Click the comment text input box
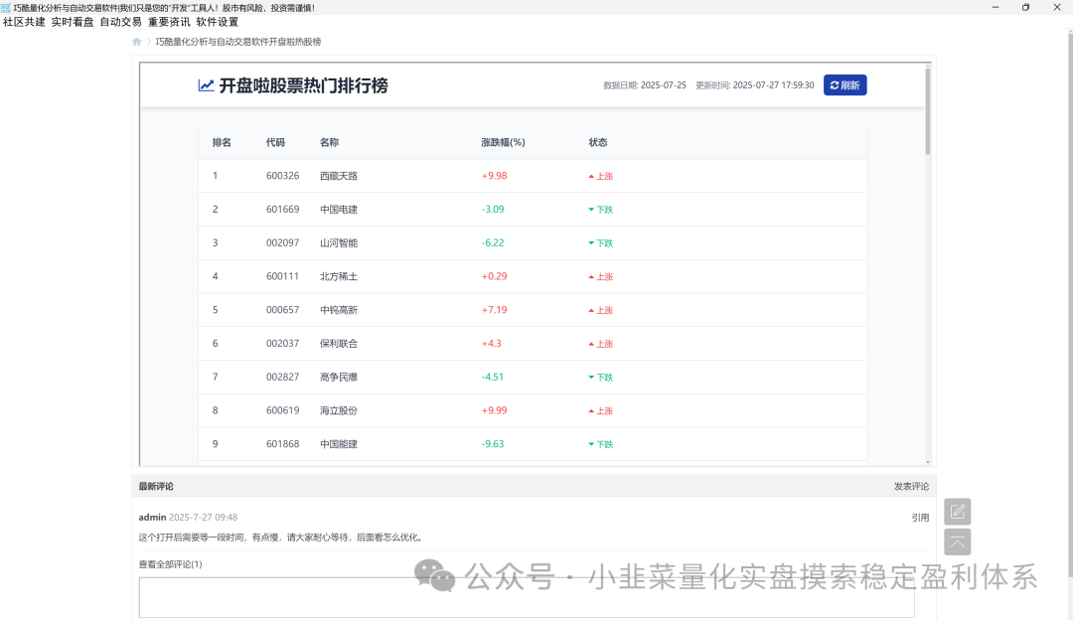The width and height of the screenshot is (1073, 620). pos(527,597)
